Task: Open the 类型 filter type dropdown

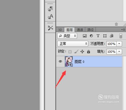Action: pos(67,36)
